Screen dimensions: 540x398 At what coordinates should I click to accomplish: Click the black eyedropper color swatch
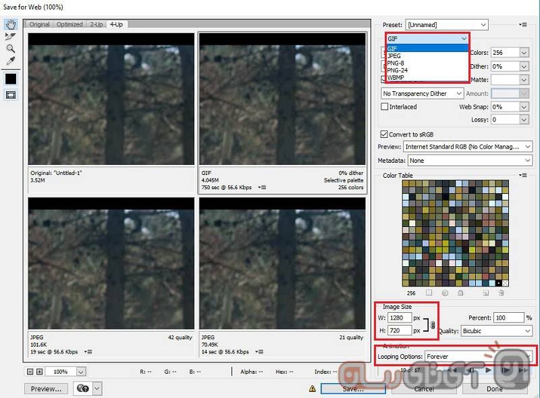point(11,78)
